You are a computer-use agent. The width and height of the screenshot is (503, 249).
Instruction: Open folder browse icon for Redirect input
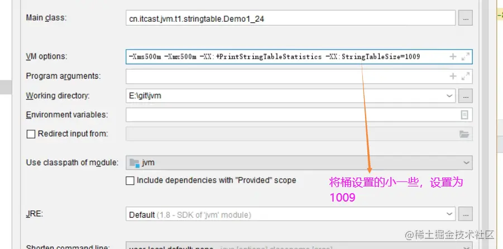pos(464,134)
